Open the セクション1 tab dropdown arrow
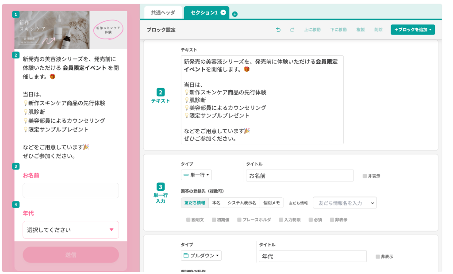453x274 pixels. [x=223, y=12]
